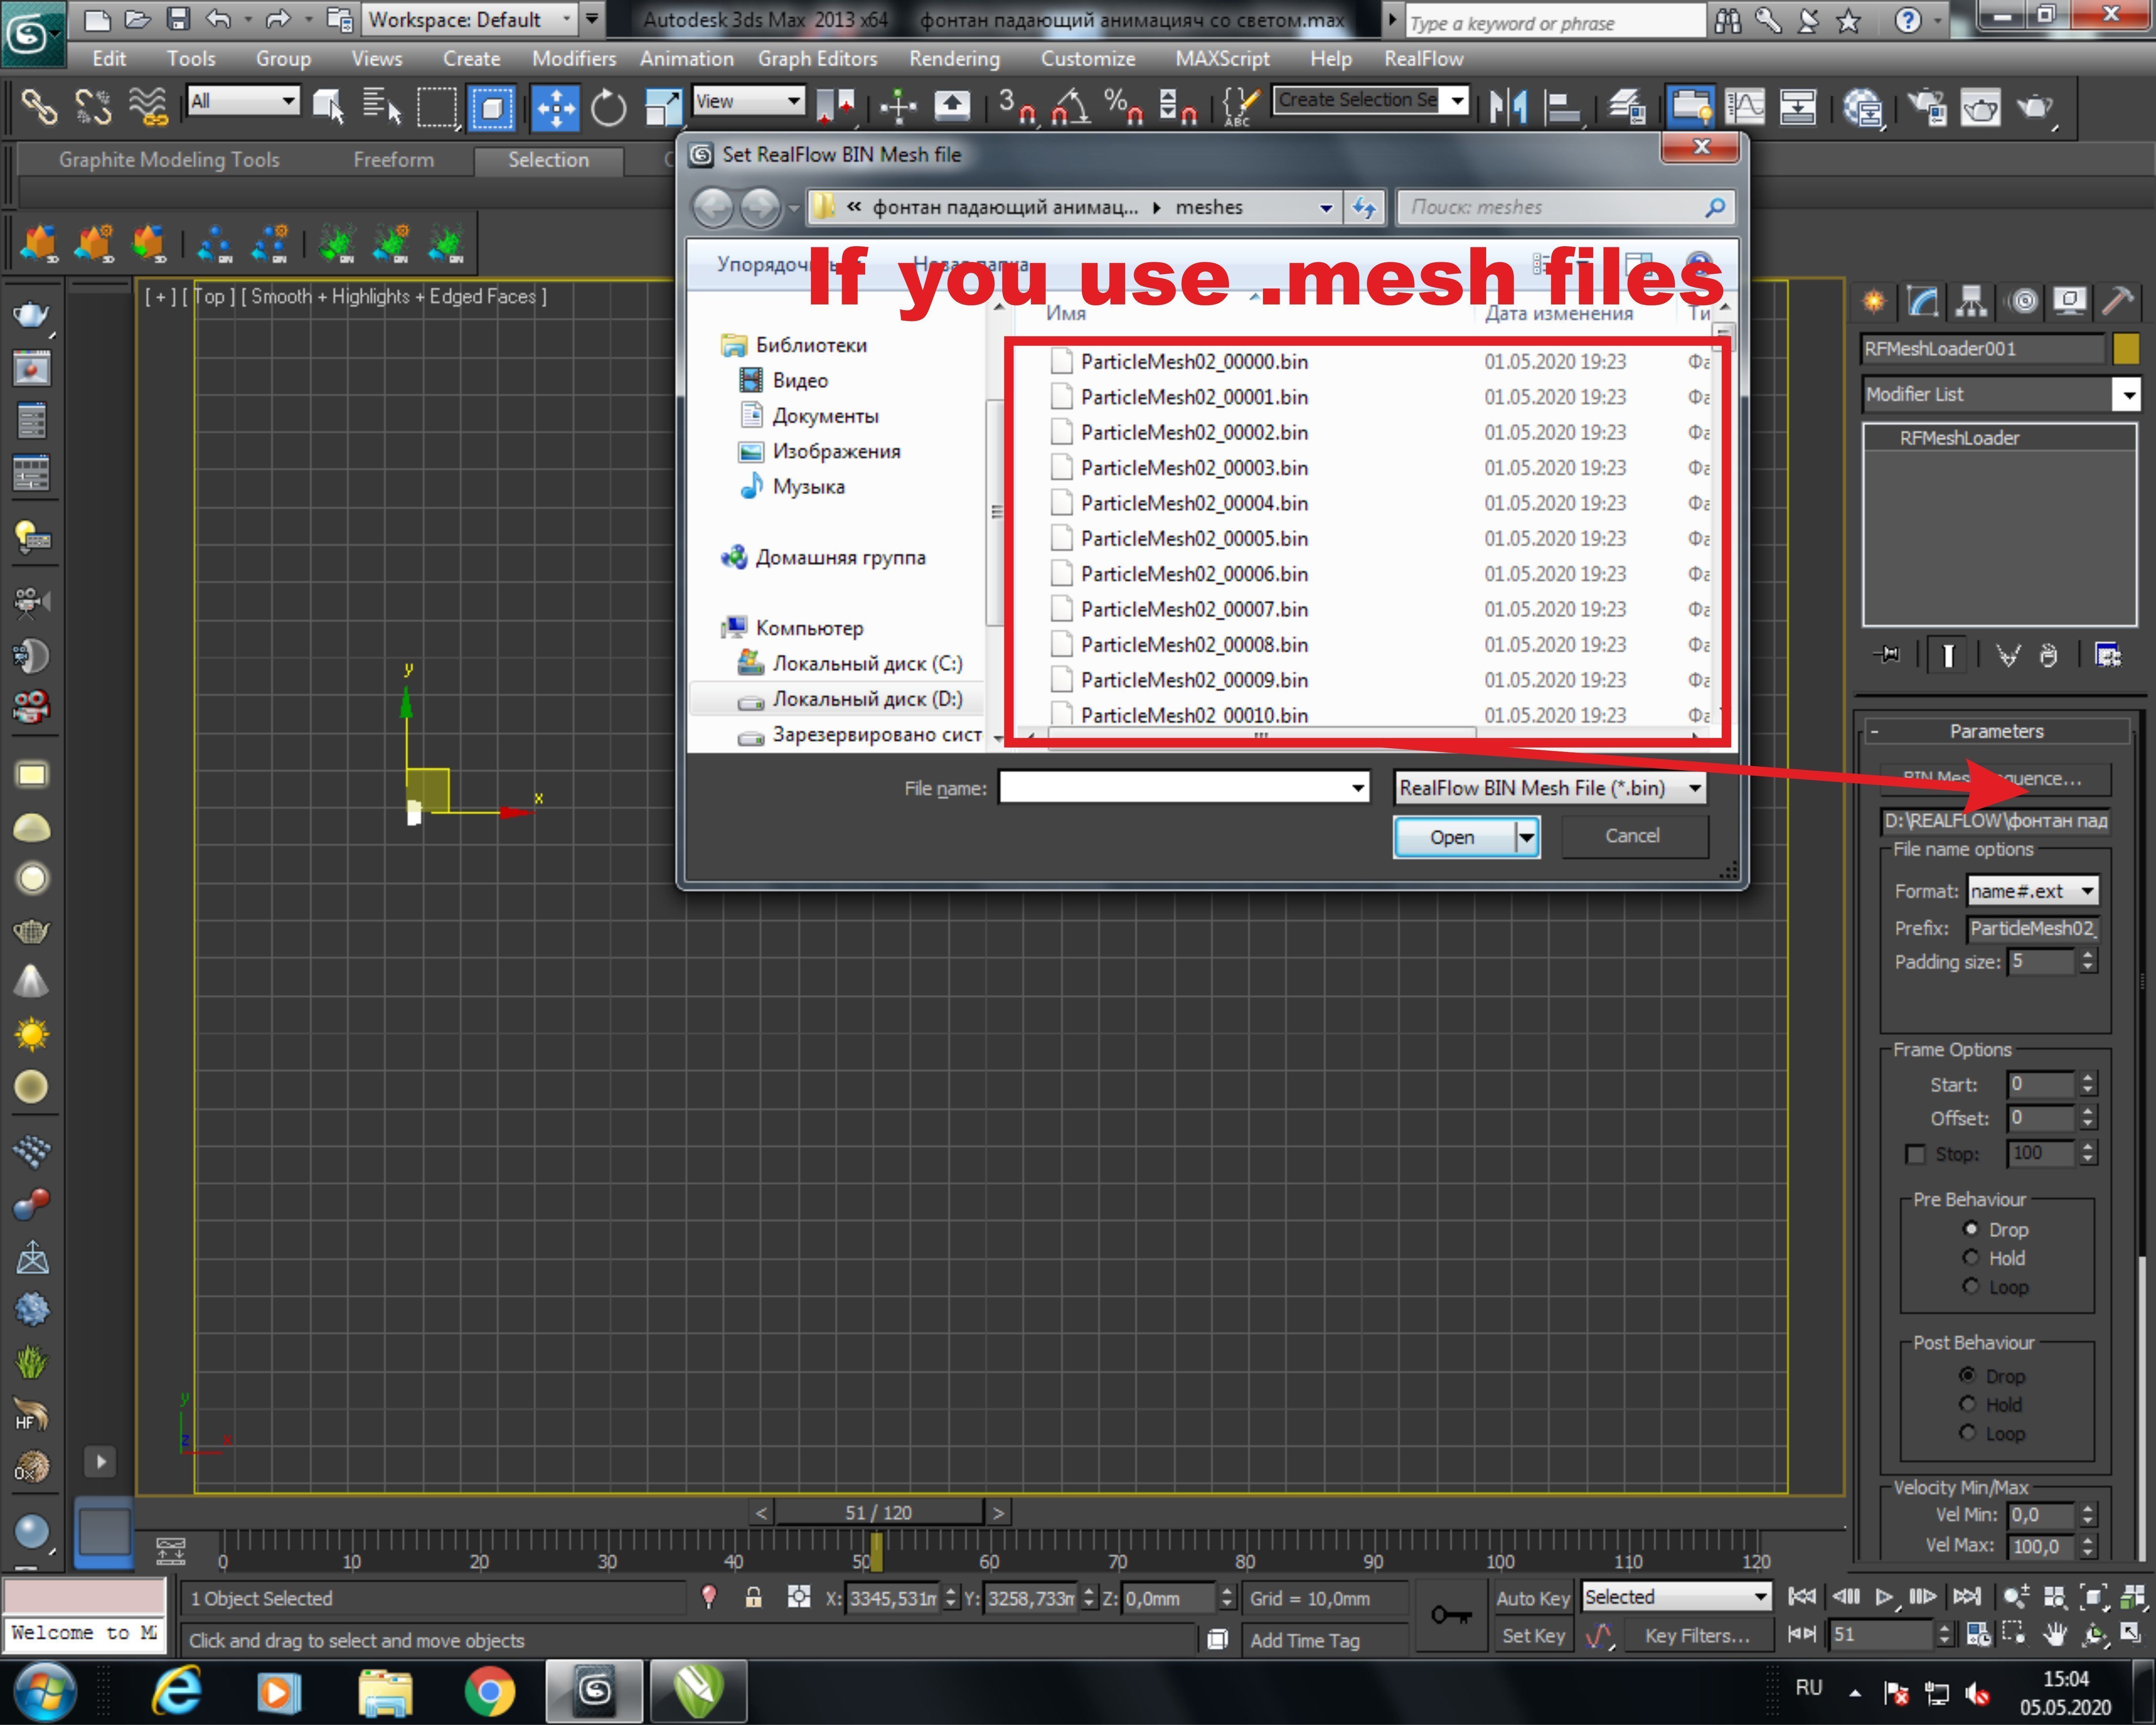The width and height of the screenshot is (2156, 1725).
Task: Open the Hierarchy command panel tab
Action: point(1971,301)
